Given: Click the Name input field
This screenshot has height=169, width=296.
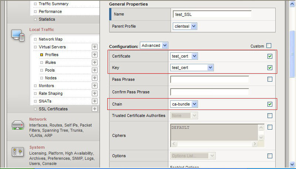Looking at the screenshot, I should point(212,14).
